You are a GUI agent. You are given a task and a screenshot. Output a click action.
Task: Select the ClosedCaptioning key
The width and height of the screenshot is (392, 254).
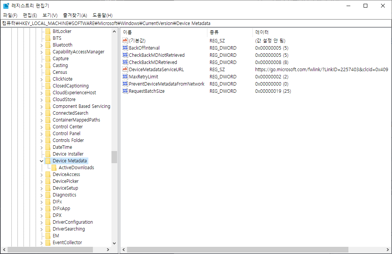(71, 86)
